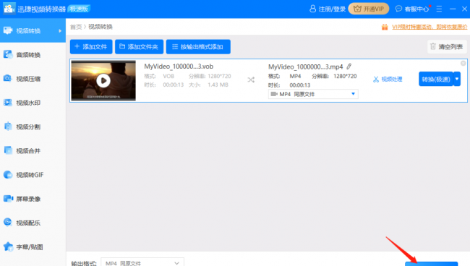Open 视频处理 scissors editing tool
The width and height of the screenshot is (470, 266).
coord(388,80)
